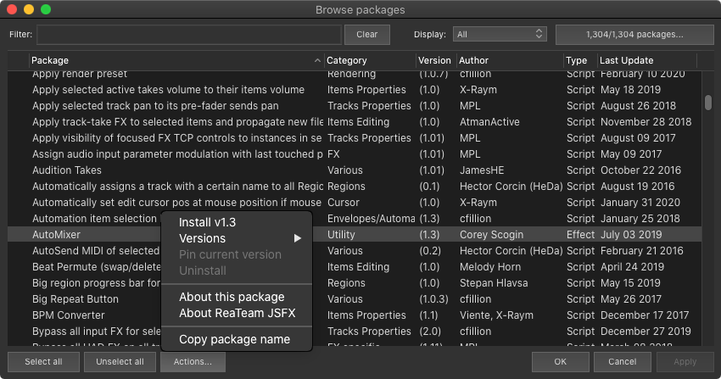
Task: Choose About ReaTeam JSFX
Action: [234, 313]
